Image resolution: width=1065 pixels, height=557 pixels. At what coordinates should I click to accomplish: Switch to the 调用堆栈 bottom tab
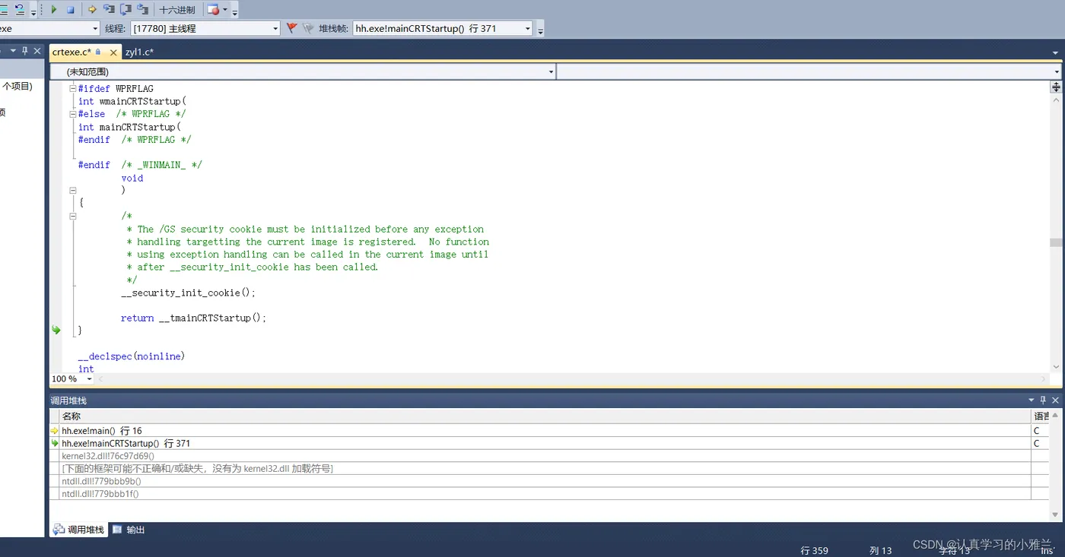(x=78, y=530)
